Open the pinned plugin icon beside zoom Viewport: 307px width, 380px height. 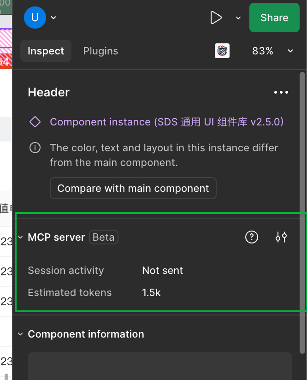coord(222,51)
